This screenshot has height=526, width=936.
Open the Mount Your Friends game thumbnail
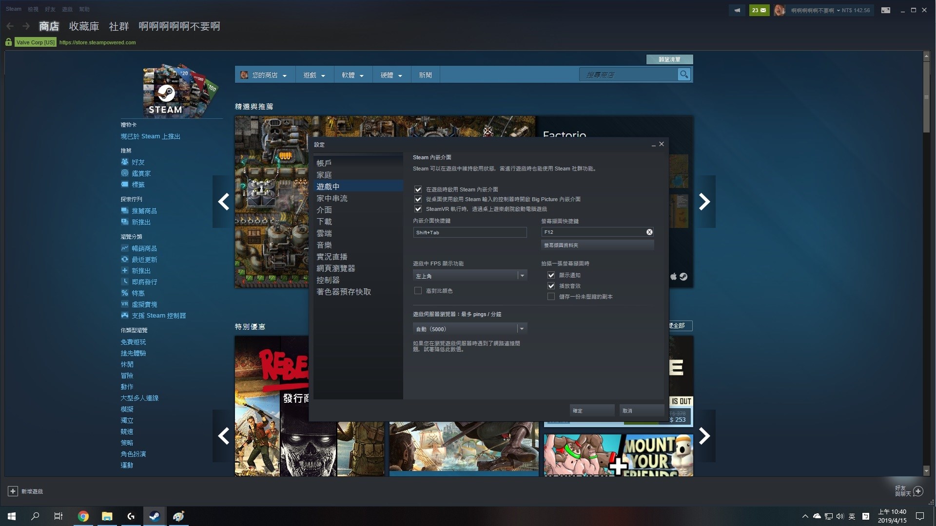click(x=618, y=455)
